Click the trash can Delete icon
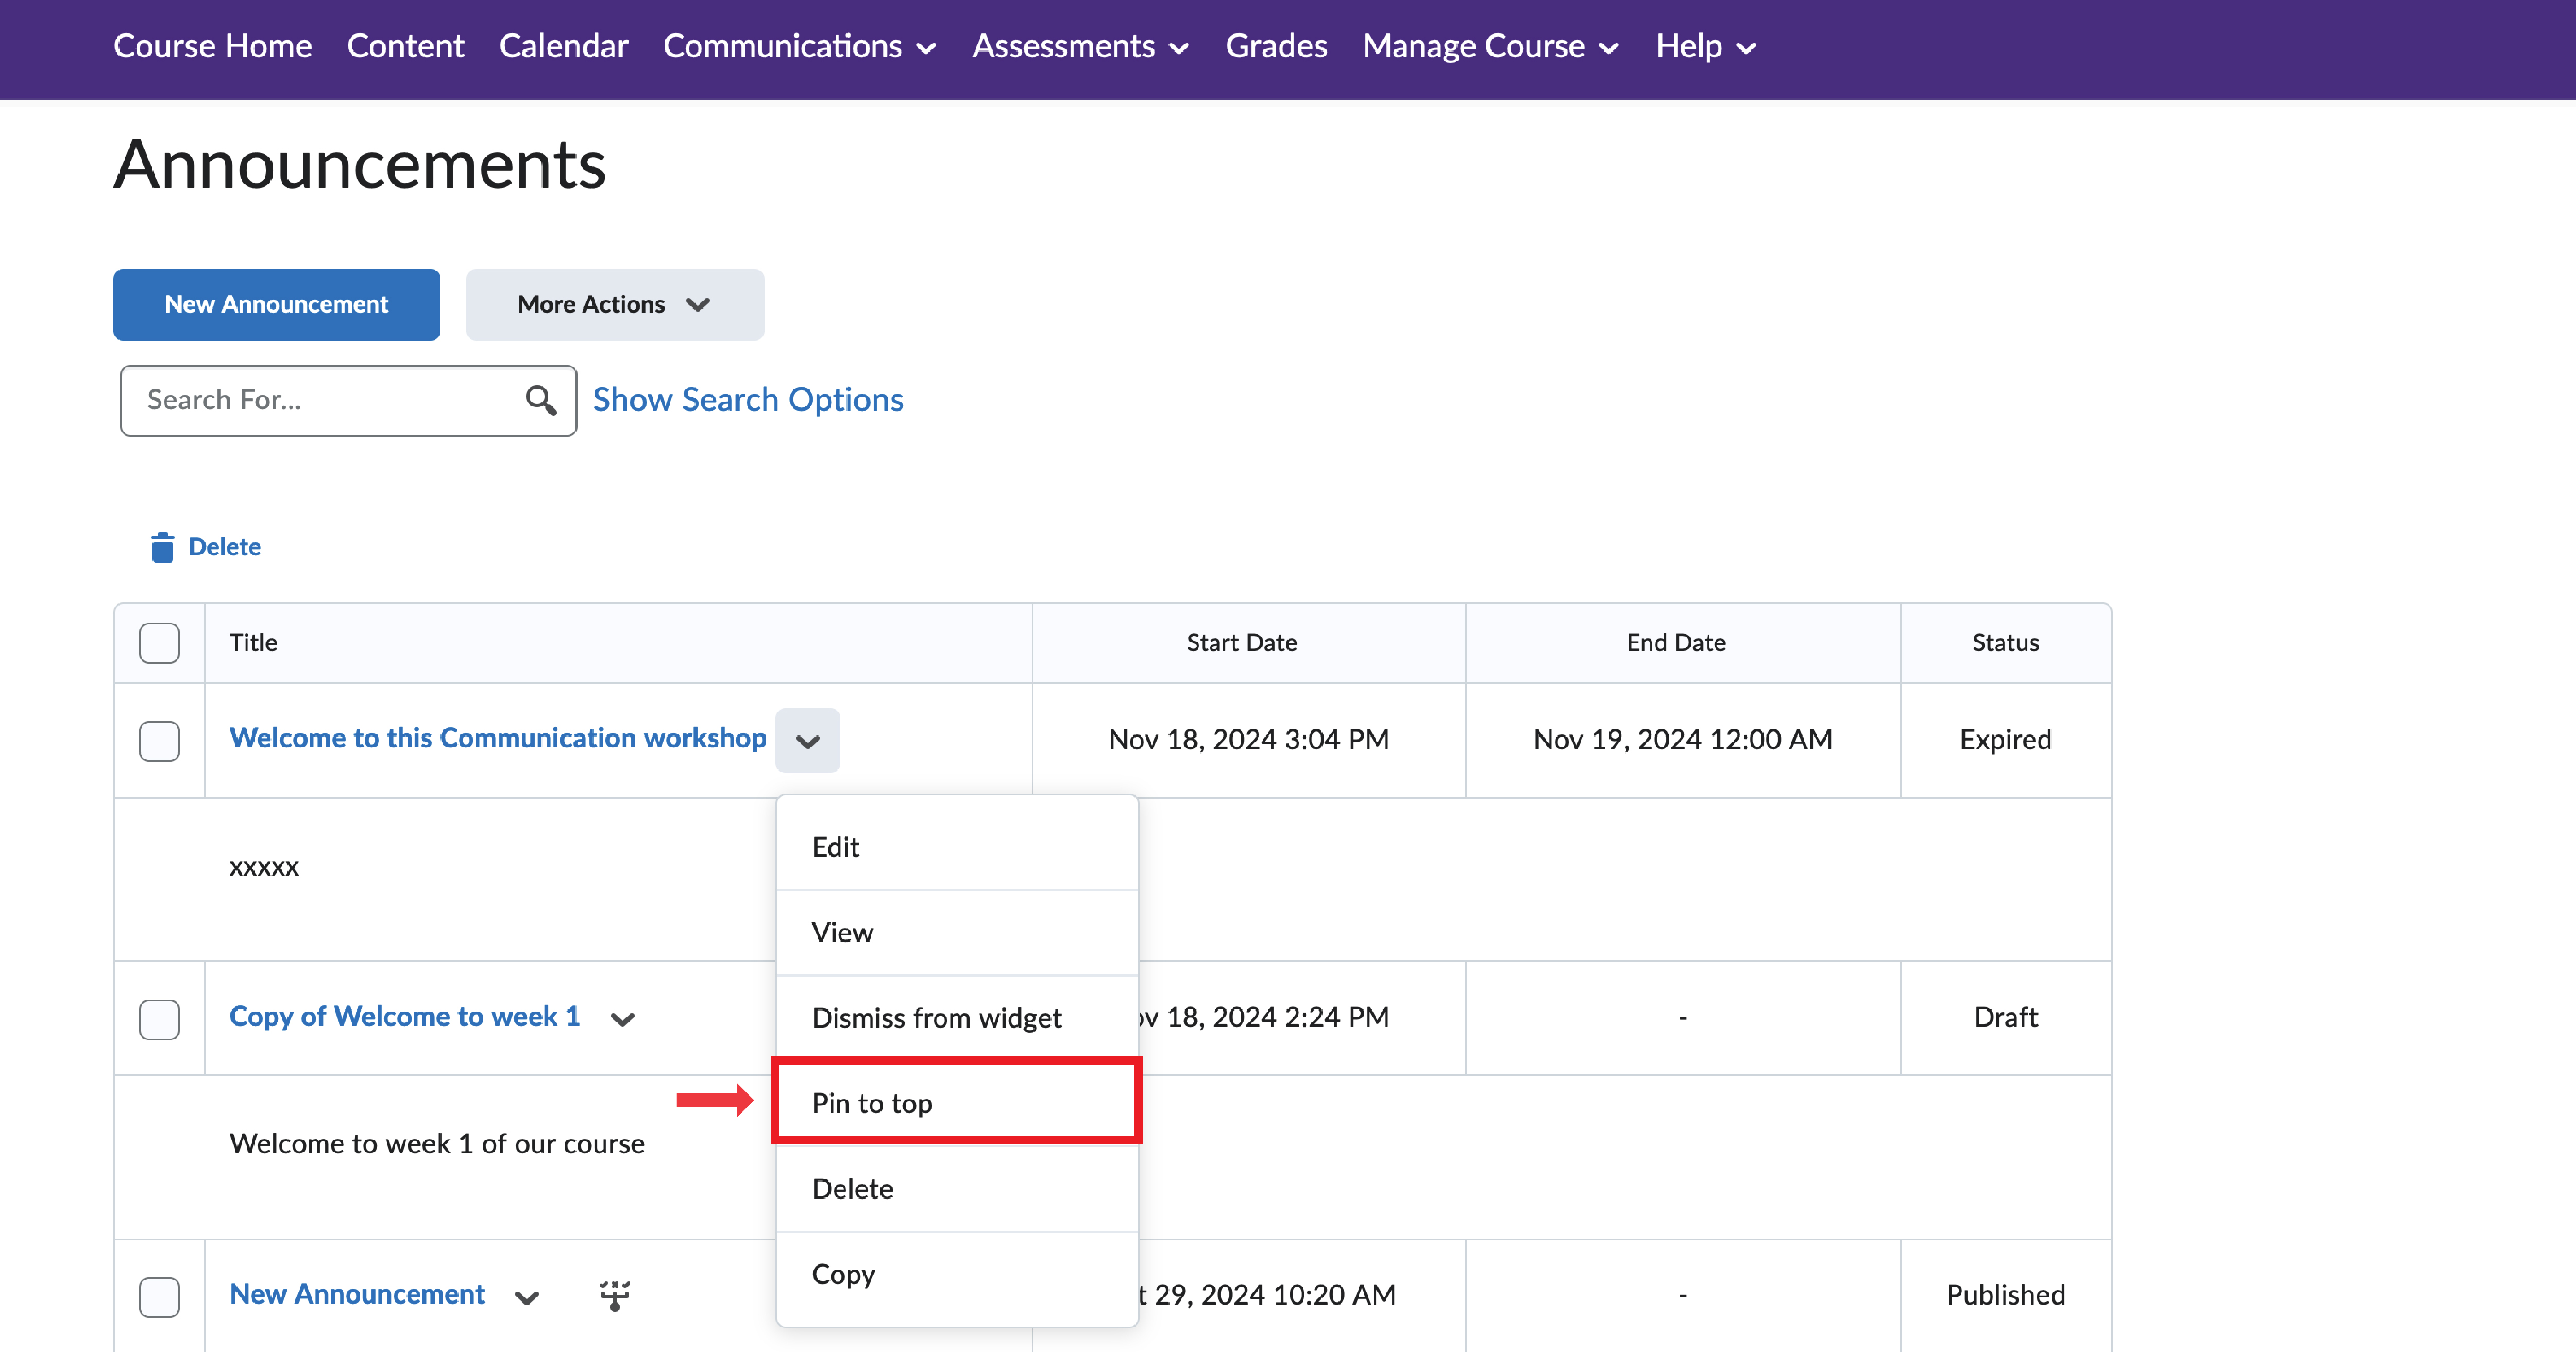Image resolution: width=2576 pixels, height=1352 pixels. coord(162,547)
